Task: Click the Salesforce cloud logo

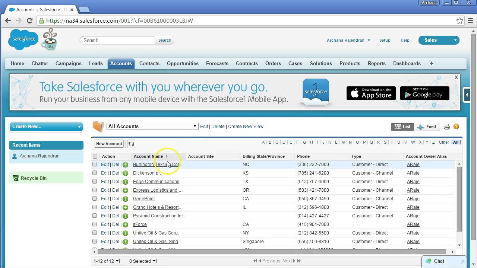Action: [x=23, y=39]
